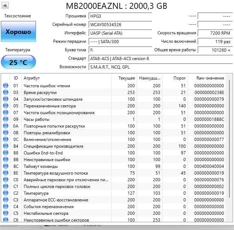Viewport: 234px width, 230px height.
Task: Click raw value 00000018B8C
Action: point(209,119)
